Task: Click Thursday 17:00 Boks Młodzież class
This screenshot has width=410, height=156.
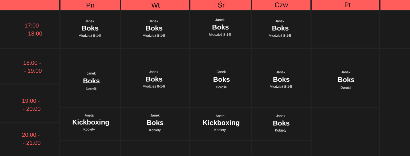Action: coord(281,29)
